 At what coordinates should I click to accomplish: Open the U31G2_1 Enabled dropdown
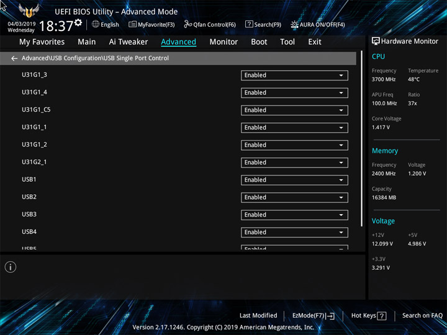click(x=294, y=163)
